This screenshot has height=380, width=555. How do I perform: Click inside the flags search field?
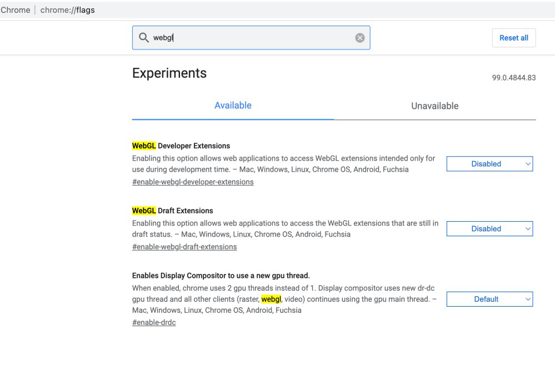tap(250, 38)
